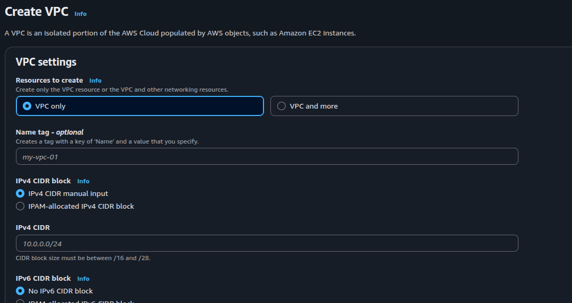572x303 pixels.
Task: Choose IPAM-allocated IPv4 CIDR block
Action: click(20, 206)
